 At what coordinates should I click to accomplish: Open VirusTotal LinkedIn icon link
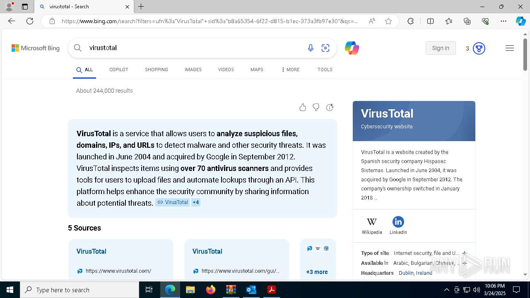(x=398, y=226)
